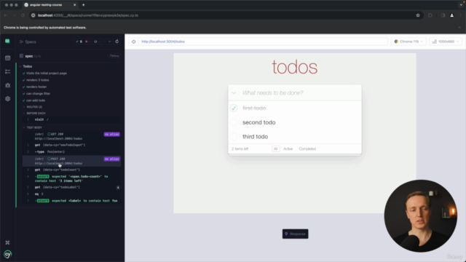The image size is (466, 262).
Task: Click the site info icon in address bar
Action: (33, 15)
